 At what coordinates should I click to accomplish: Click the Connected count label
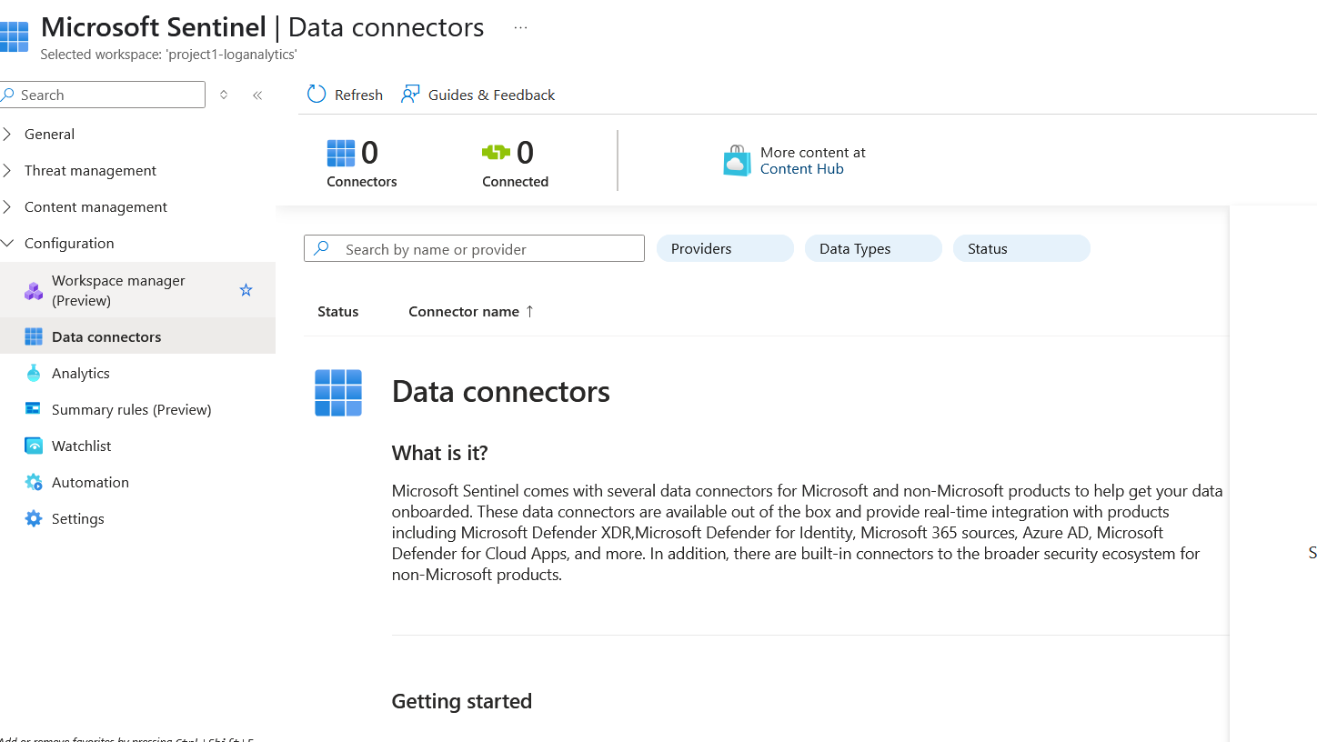tap(516, 182)
